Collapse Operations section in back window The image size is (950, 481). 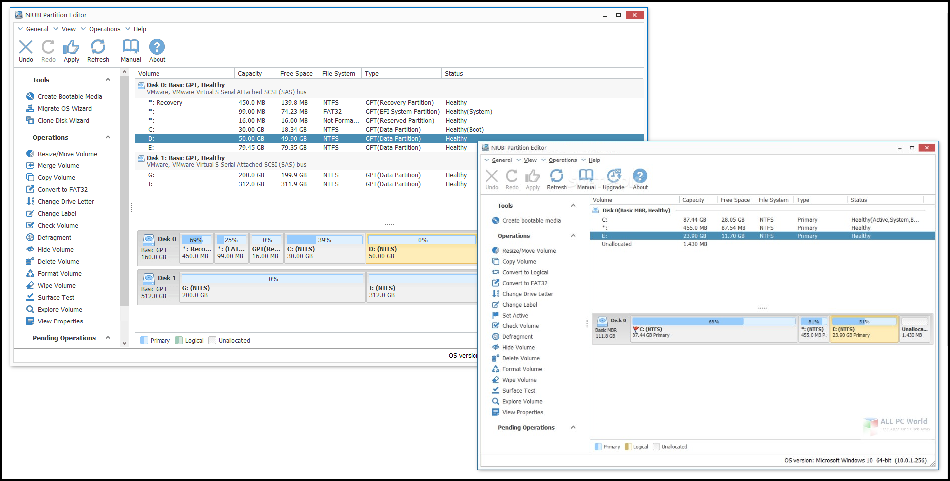point(108,138)
